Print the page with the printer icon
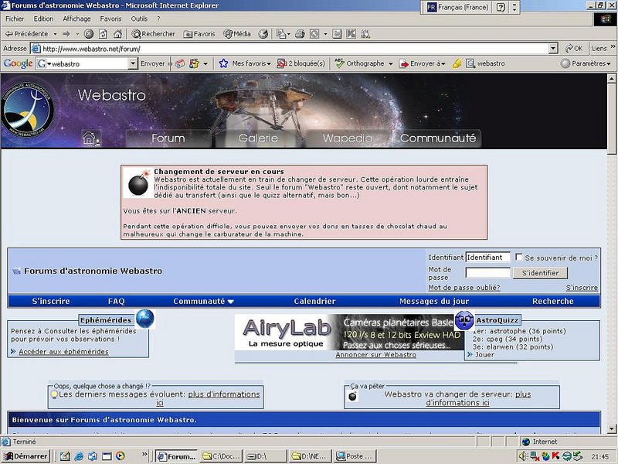The width and height of the screenshot is (618, 464). (300, 34)
